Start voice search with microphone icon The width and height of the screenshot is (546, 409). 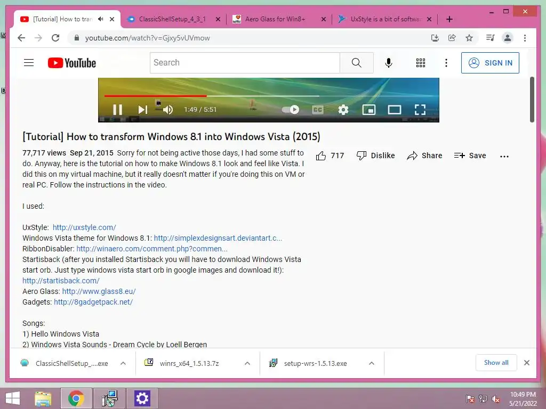click(389, 63)
